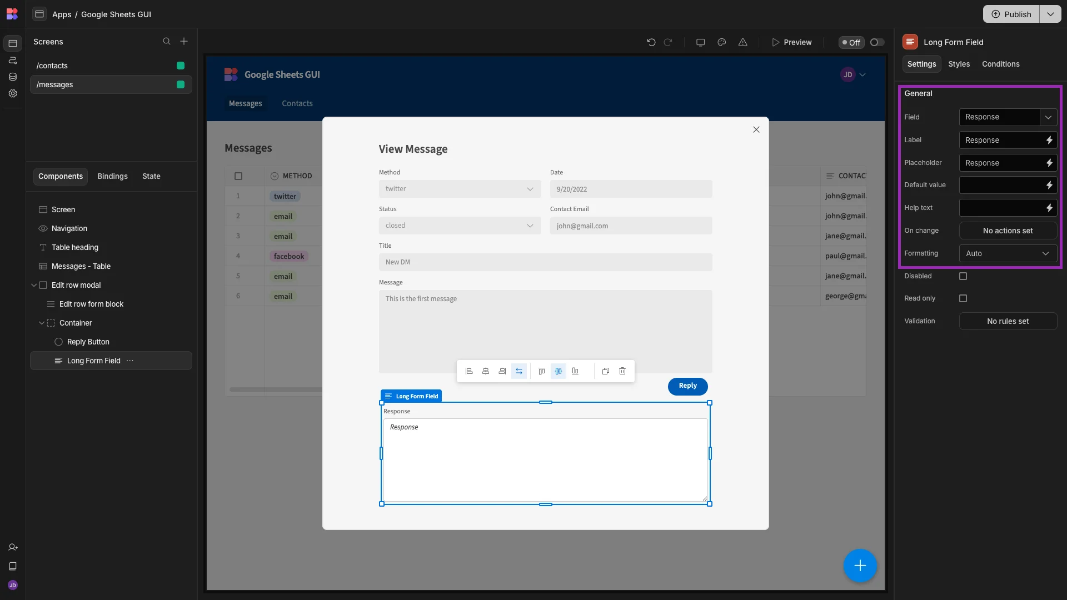Viewport: 1067px width, 600px height.
Task: Open the State tab
Action: pyautogui.click(x=151, y=177)
